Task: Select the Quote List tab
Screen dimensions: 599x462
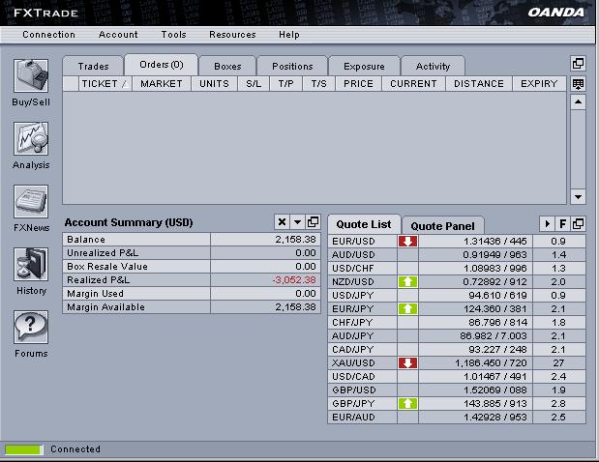Action: pos(364,224)
